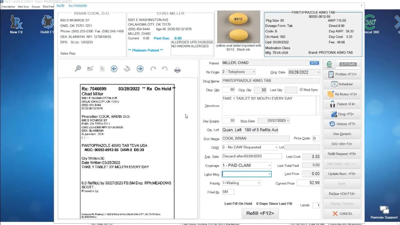The width and height of the screenshot is (400, 225).
Task: Click the Refill icon in the main window toolbar
Action: (x=47, y=24)
